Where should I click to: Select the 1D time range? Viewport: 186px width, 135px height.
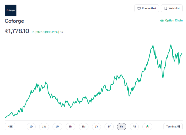click(x=31, y=127)
